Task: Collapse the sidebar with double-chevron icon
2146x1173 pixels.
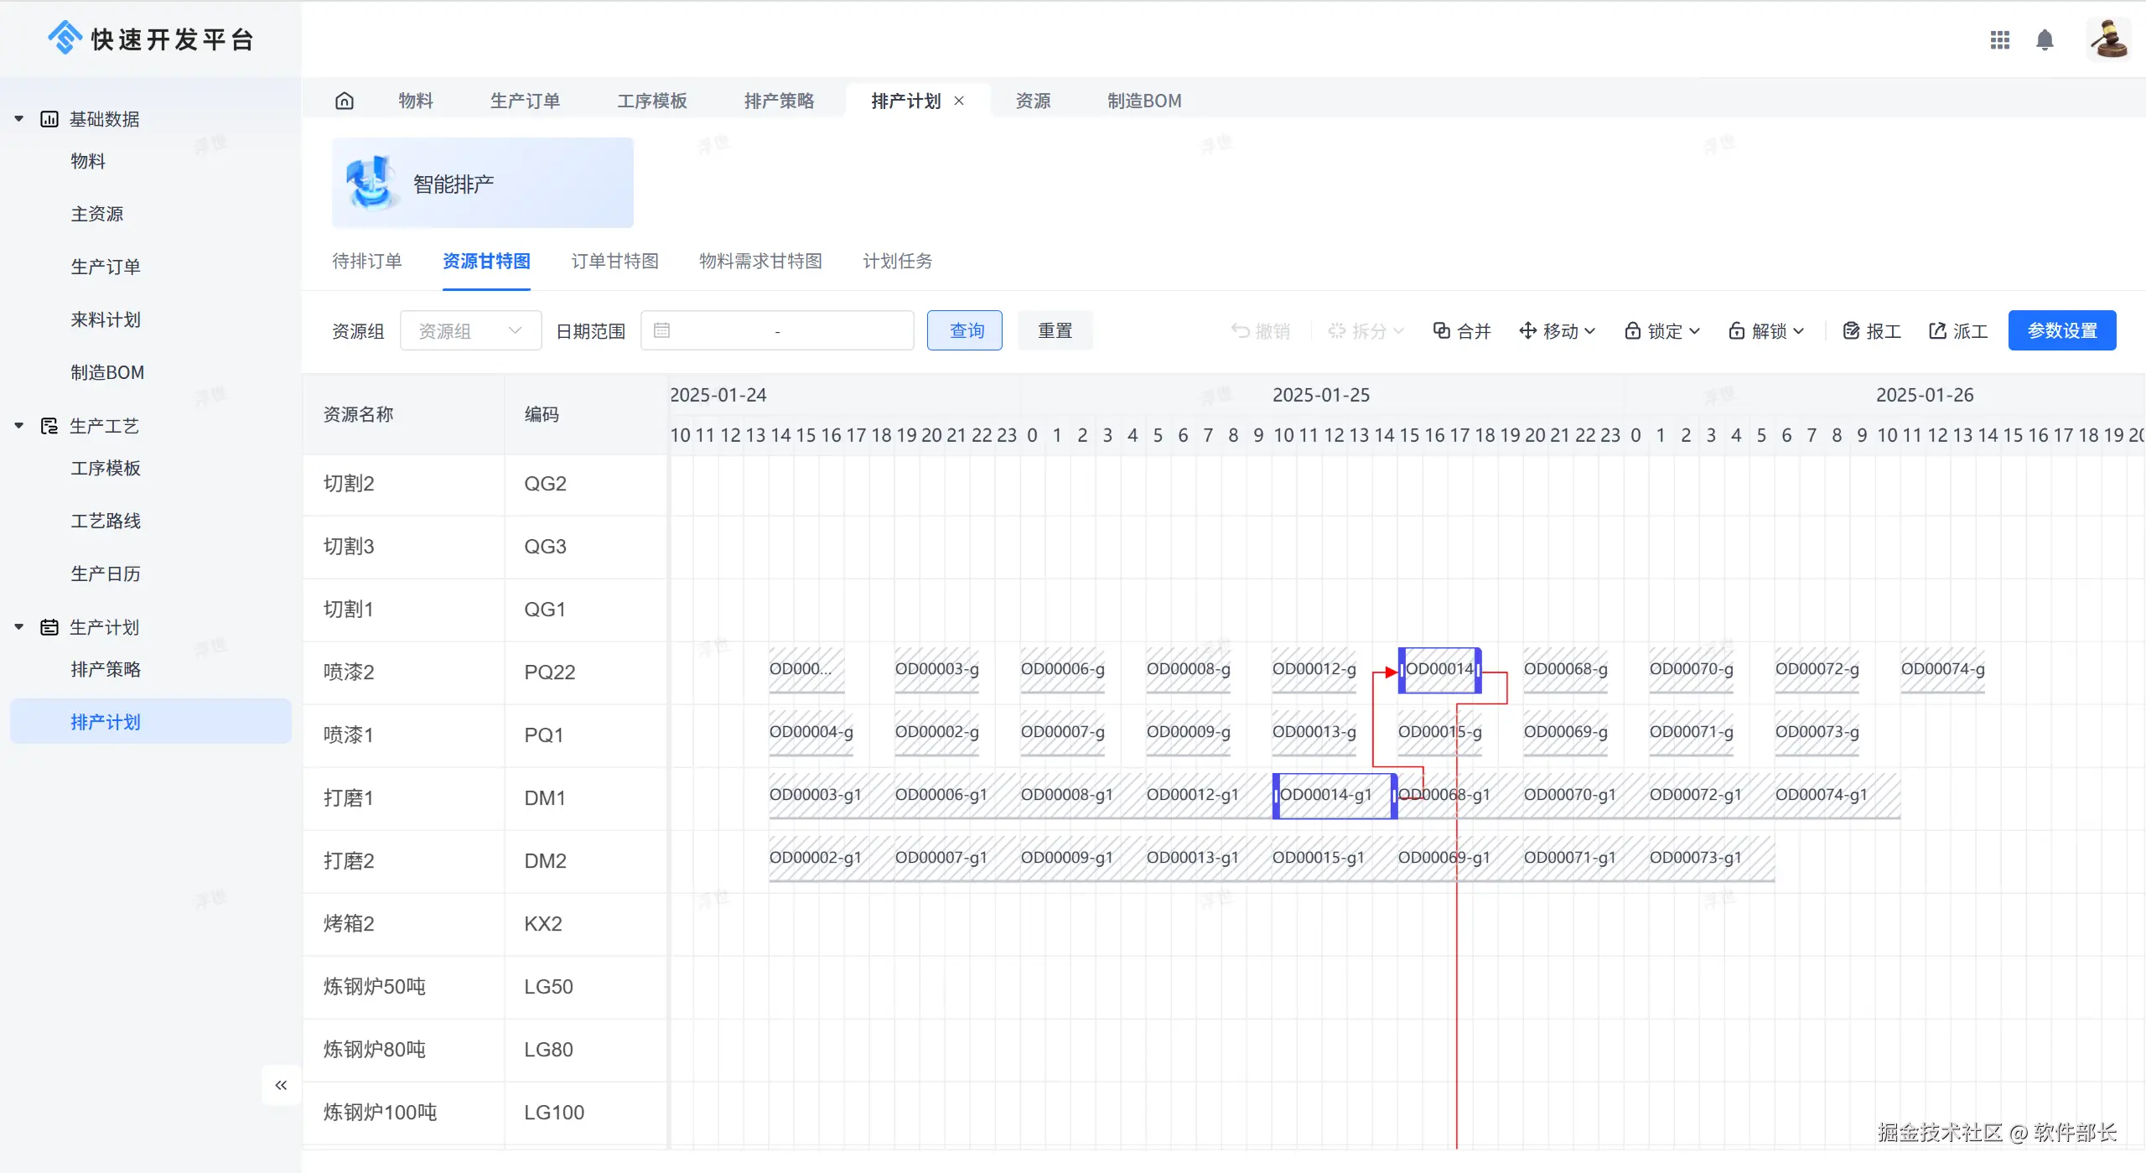Action: 281,1085
